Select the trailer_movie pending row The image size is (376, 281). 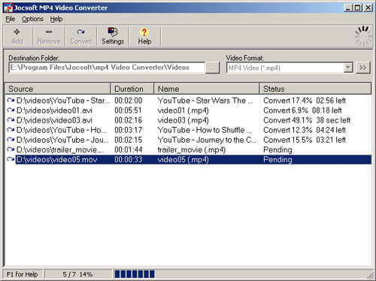(188, 150)
